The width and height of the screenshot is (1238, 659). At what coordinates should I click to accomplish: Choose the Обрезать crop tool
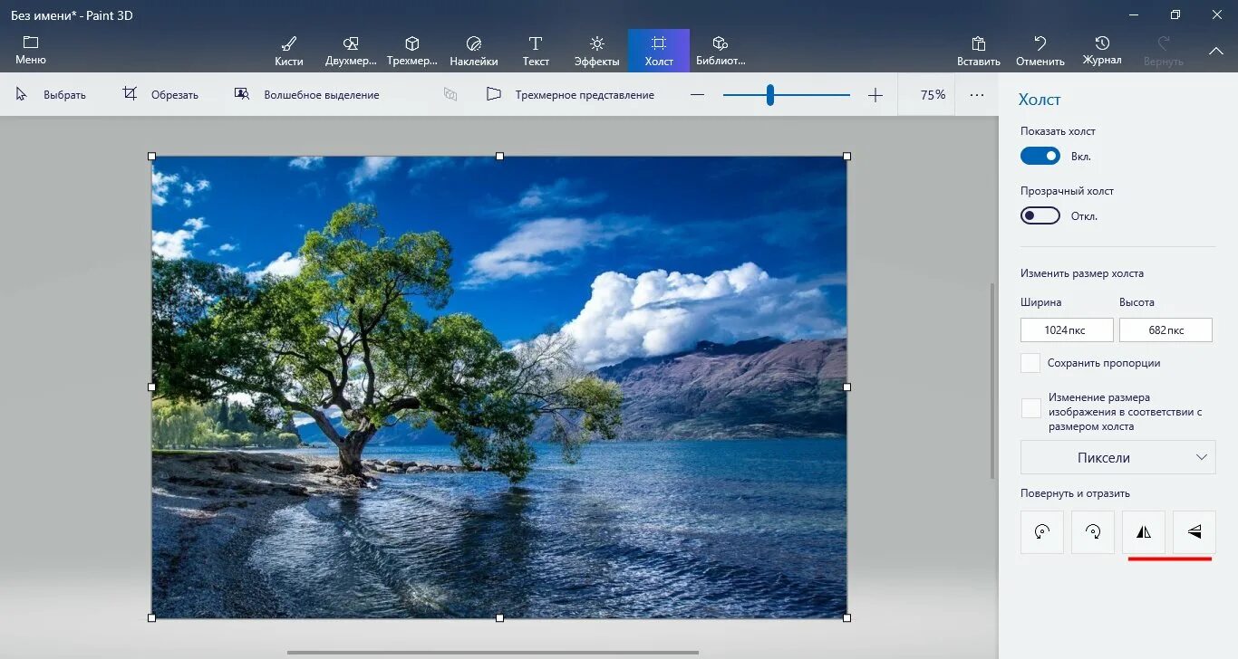coord(160,94)
